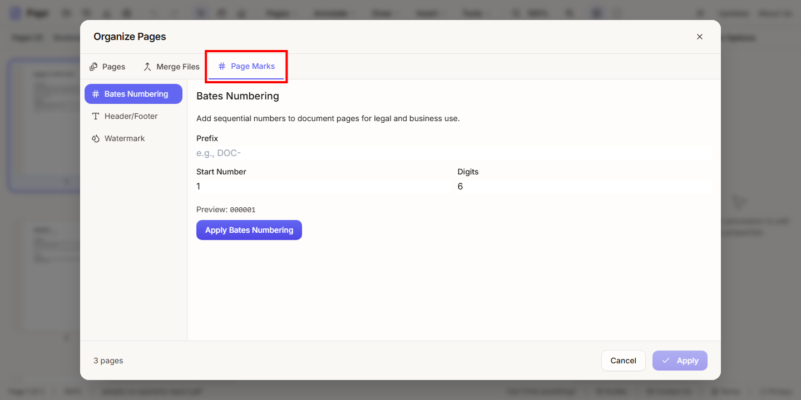The image size is (801, 400).
Task: Click the Digits field showing 6
Action: (x=585, y=187)
